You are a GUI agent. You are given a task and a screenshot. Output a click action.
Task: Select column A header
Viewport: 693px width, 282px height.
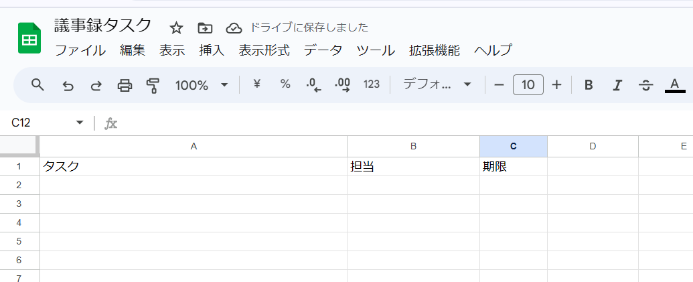click(194, 146)
